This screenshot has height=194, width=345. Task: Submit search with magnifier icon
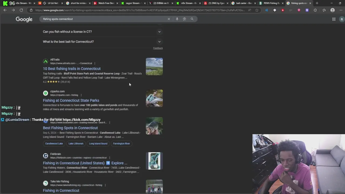coord(192,19)
